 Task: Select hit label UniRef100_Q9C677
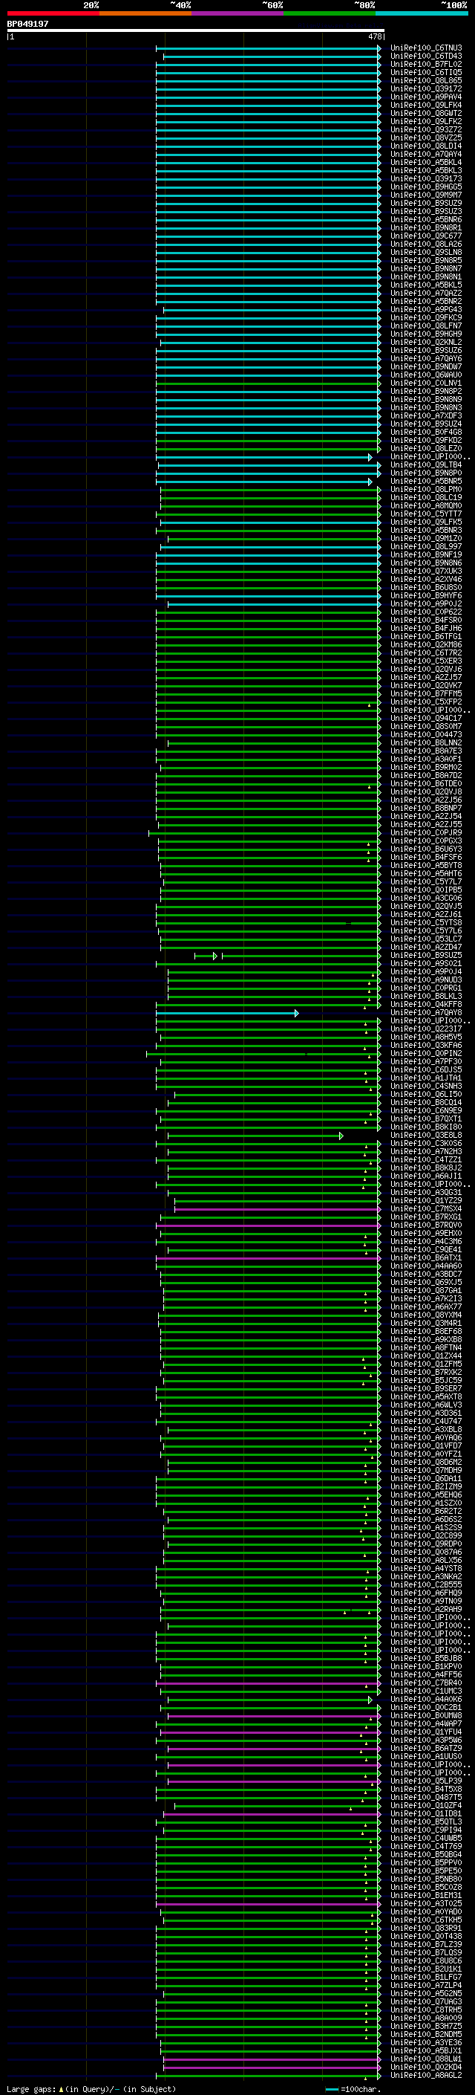pyautogui.click(x=426, y=236)
